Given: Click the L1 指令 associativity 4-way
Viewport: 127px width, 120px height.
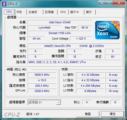Looking at the screenshot, I should tap(113, 80).
